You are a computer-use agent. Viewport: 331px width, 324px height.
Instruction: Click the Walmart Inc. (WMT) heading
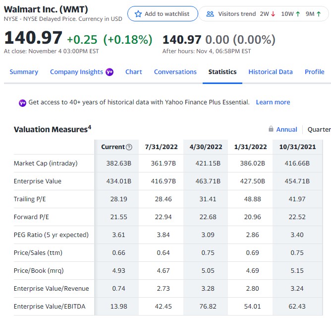pos(46,9)
